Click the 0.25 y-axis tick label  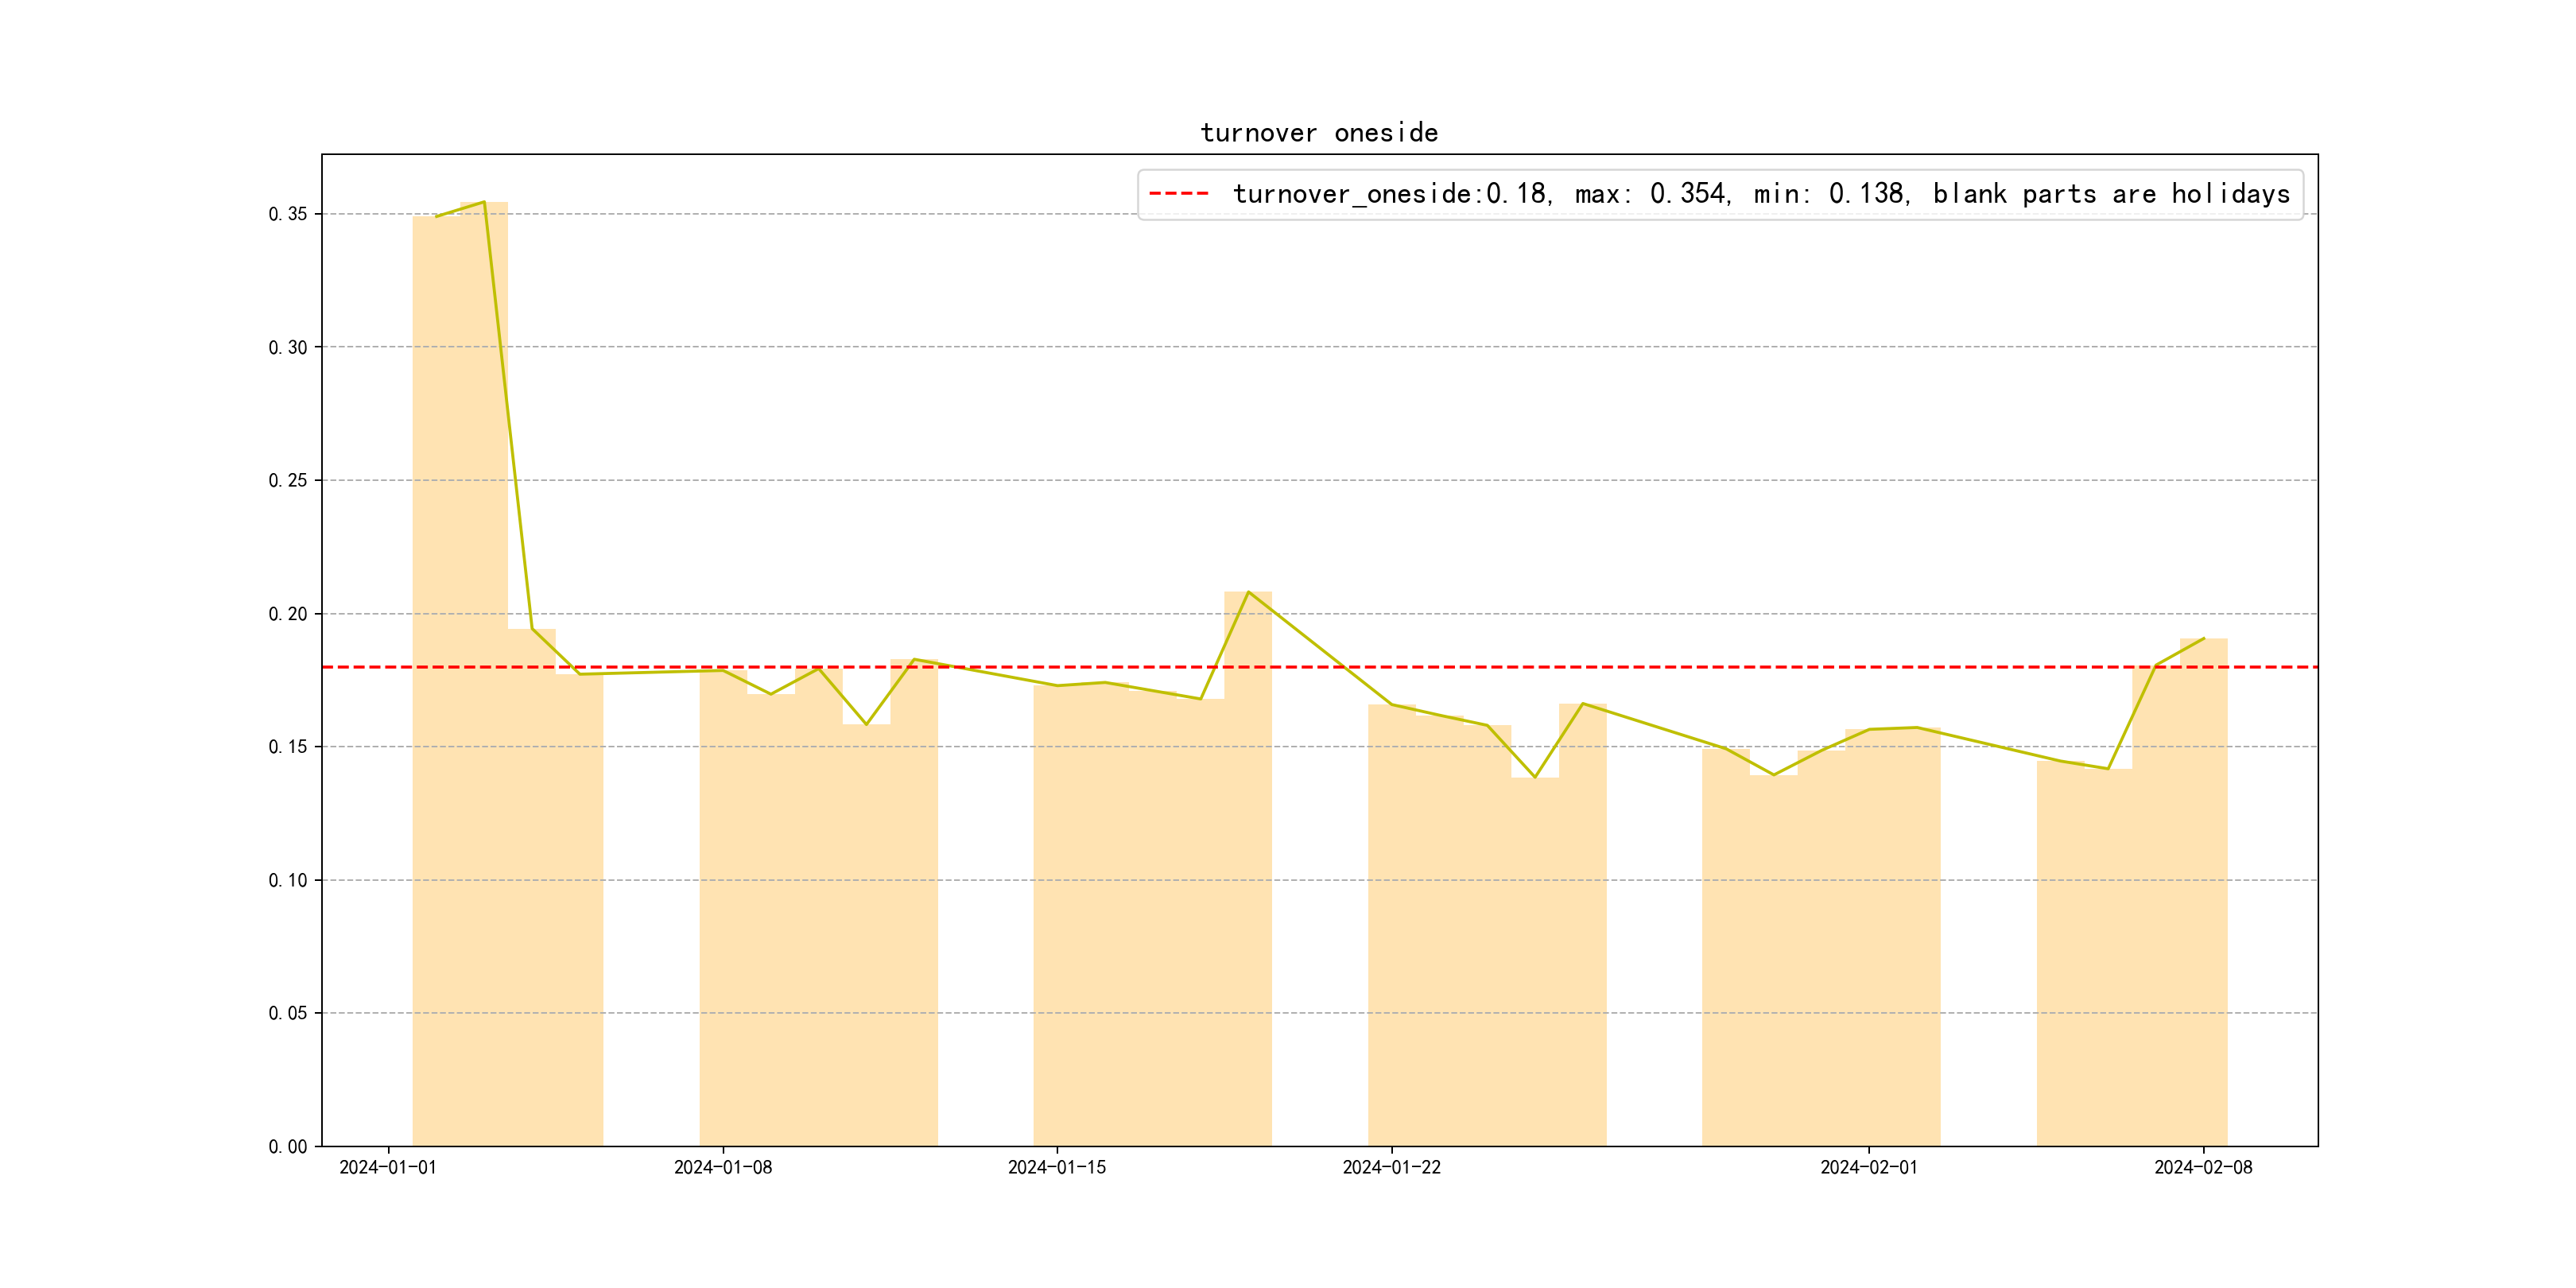(287, 480)
